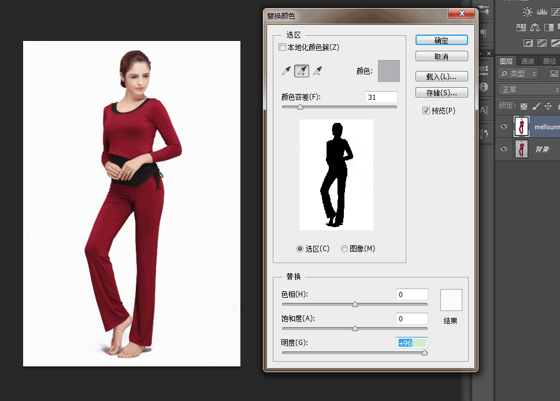Add a Color Balance adjustment
560x401 pixels.
pyautogui.click(x=535, y=27)
